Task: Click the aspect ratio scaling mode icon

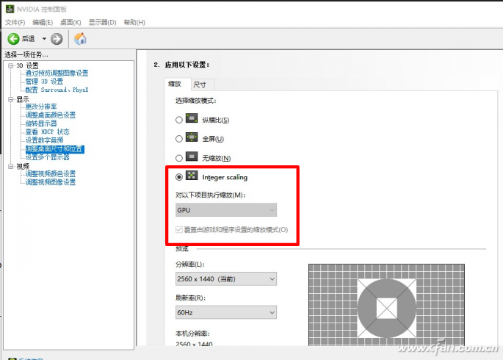Action: (192, 118)
